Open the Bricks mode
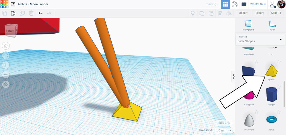Image resolution: width=286 pixels, height=135 pixels. click(244, 4)
